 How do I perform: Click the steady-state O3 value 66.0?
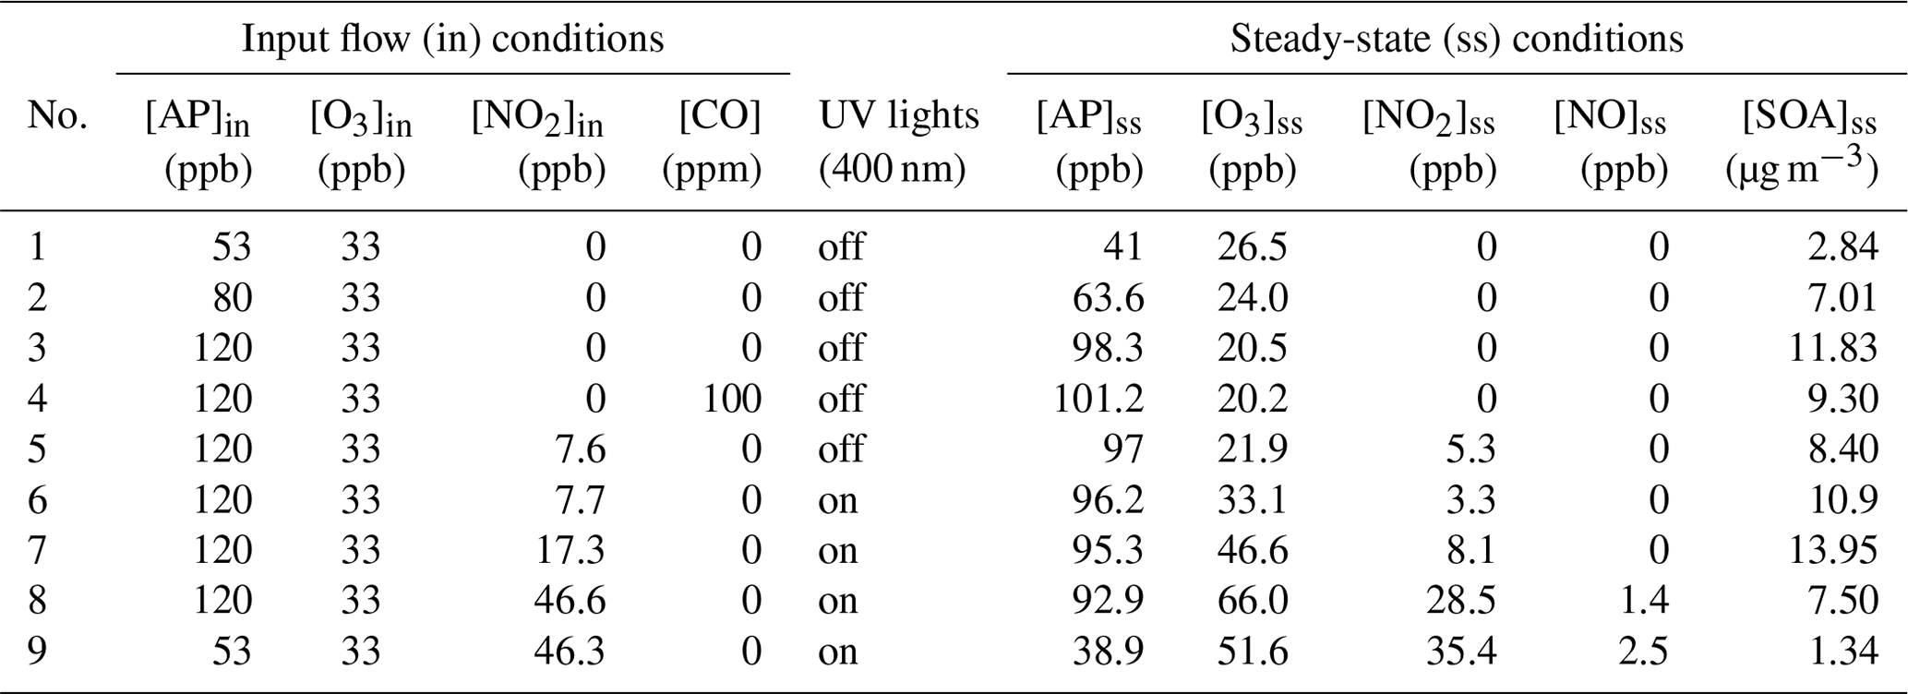pyautogui.click(x=1251, y=601)
